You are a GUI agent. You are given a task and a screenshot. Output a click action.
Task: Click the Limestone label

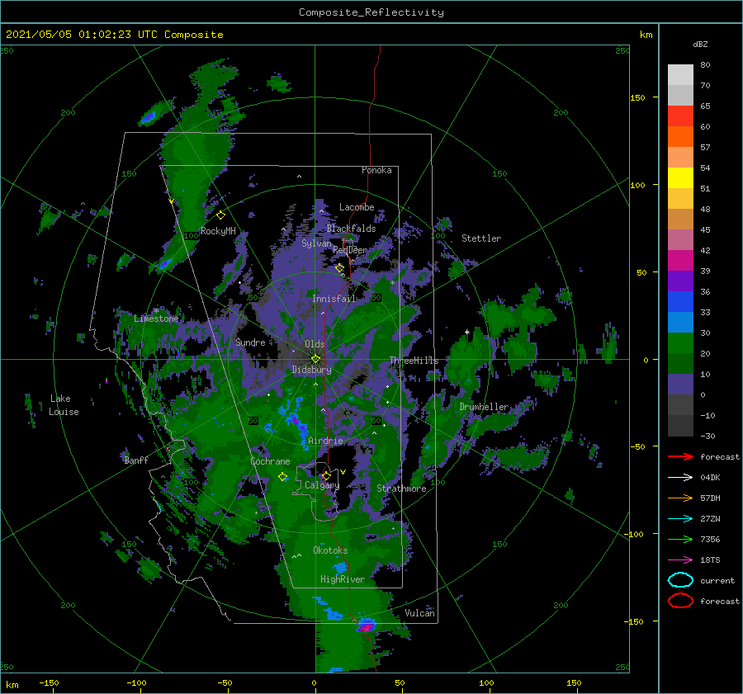pyautogui.click(x=156, y=319)
